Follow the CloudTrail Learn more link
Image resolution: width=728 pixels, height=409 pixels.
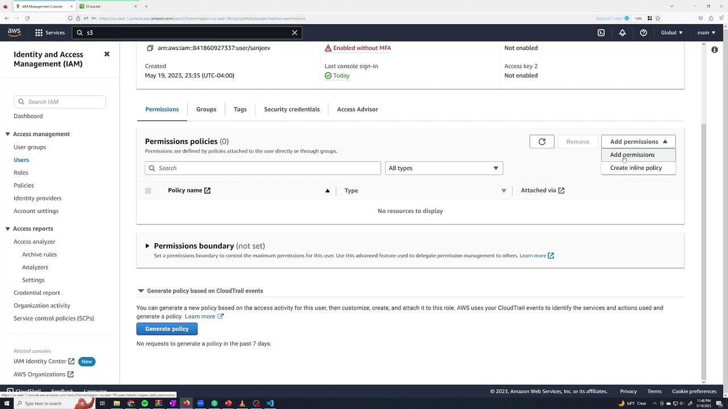[x=204, y=316]
